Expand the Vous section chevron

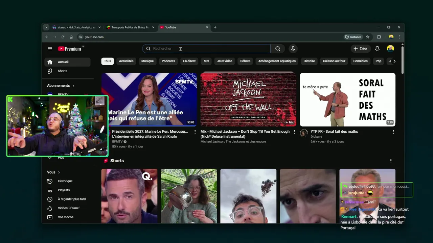click(59, 172)
